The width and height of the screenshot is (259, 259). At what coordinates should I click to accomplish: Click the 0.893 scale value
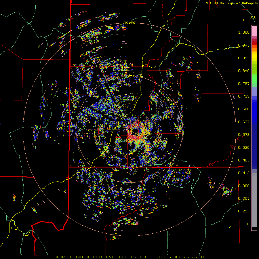[244, 58]
